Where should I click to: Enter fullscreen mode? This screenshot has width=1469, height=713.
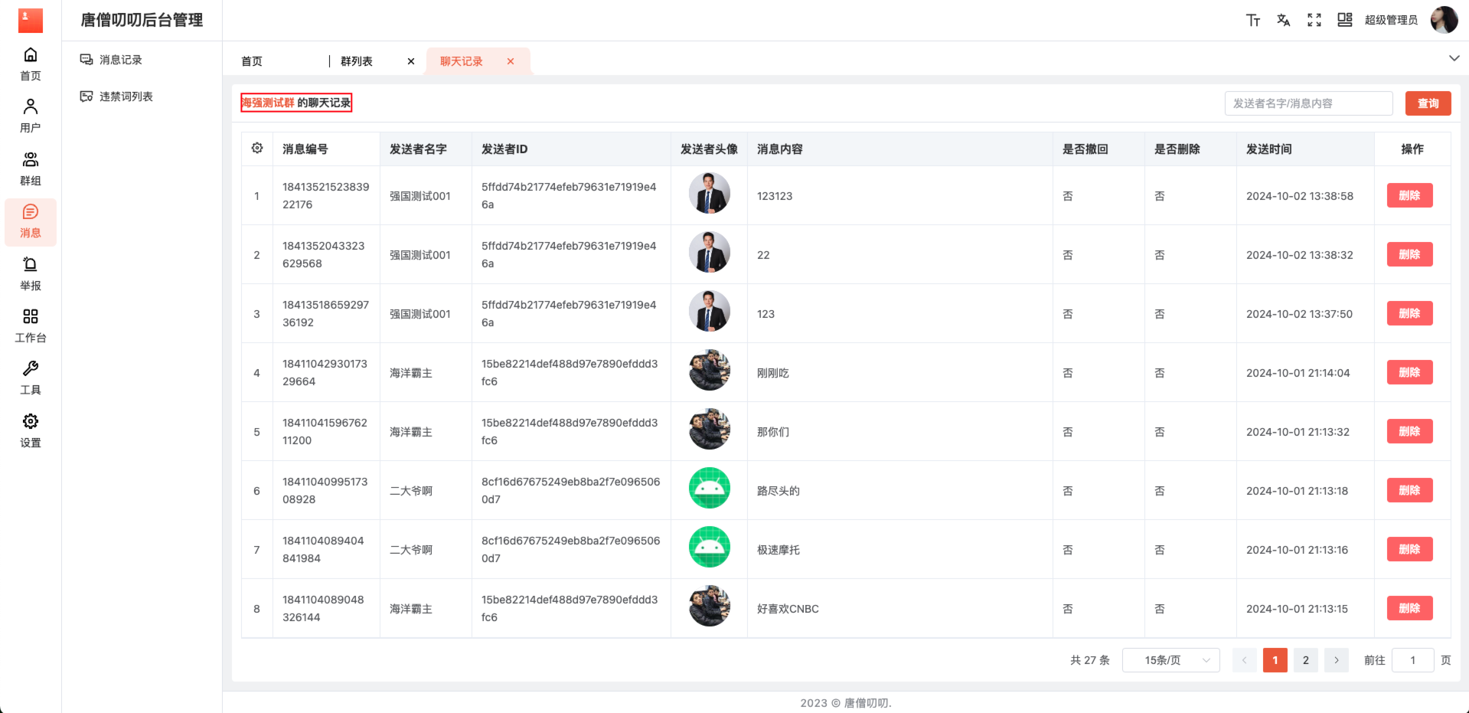1314,20
